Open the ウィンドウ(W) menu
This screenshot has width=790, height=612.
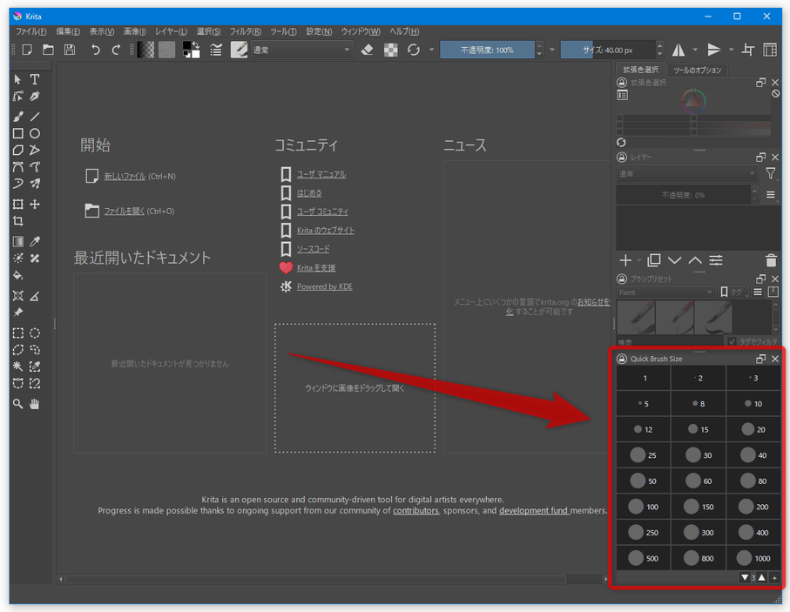click(361, 31)
